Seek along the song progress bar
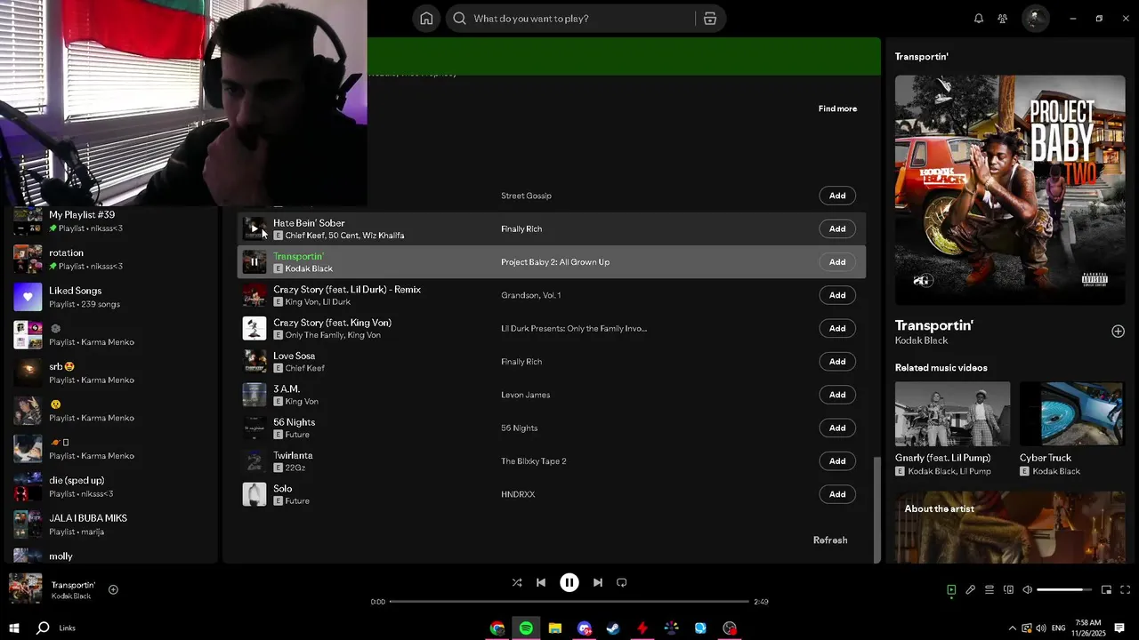The height and width of the screenshot is (640, 1139). 569,602
